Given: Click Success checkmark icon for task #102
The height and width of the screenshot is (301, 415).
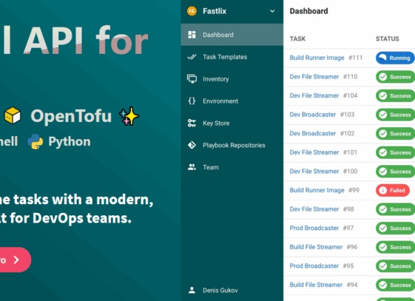Looking at the screenshot, I should coord(382,134).
